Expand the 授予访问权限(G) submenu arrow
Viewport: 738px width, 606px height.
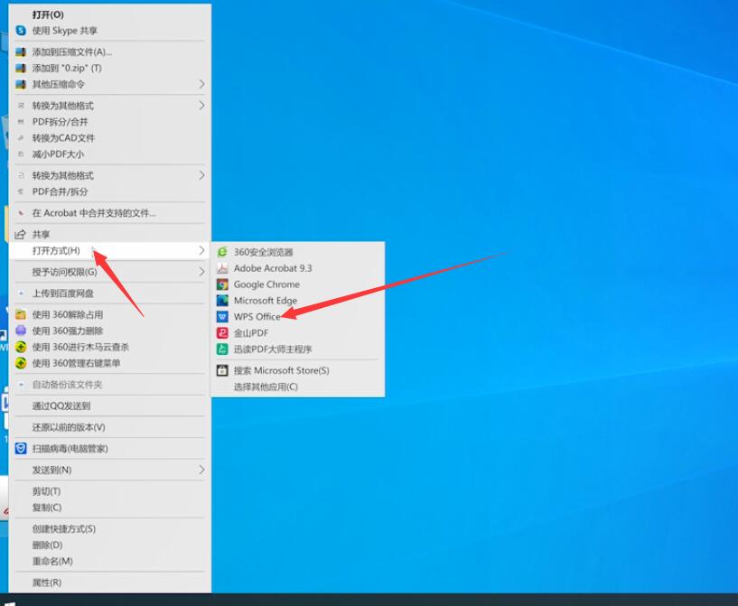point(201,272)
